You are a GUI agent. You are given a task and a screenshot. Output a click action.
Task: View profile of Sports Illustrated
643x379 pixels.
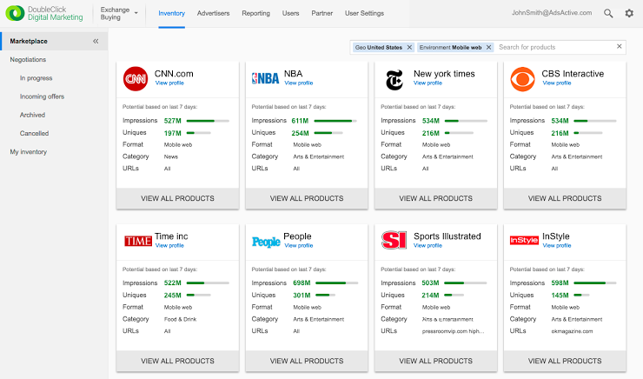[x=428, y=245]
